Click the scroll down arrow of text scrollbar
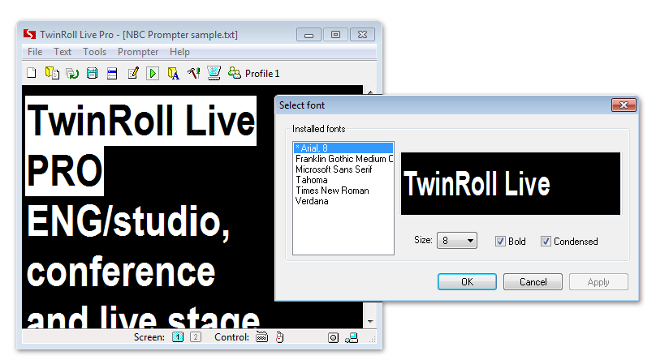 click(370, 322)
